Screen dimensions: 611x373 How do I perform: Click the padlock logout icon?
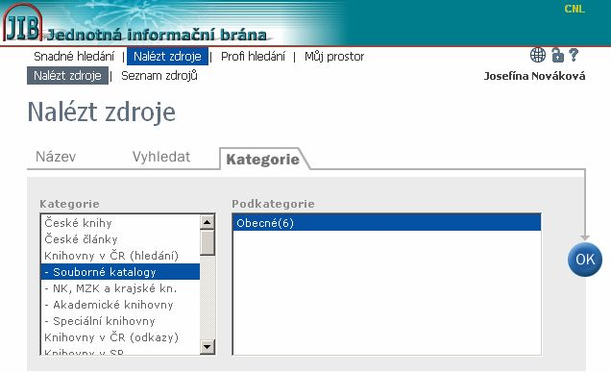557,55
